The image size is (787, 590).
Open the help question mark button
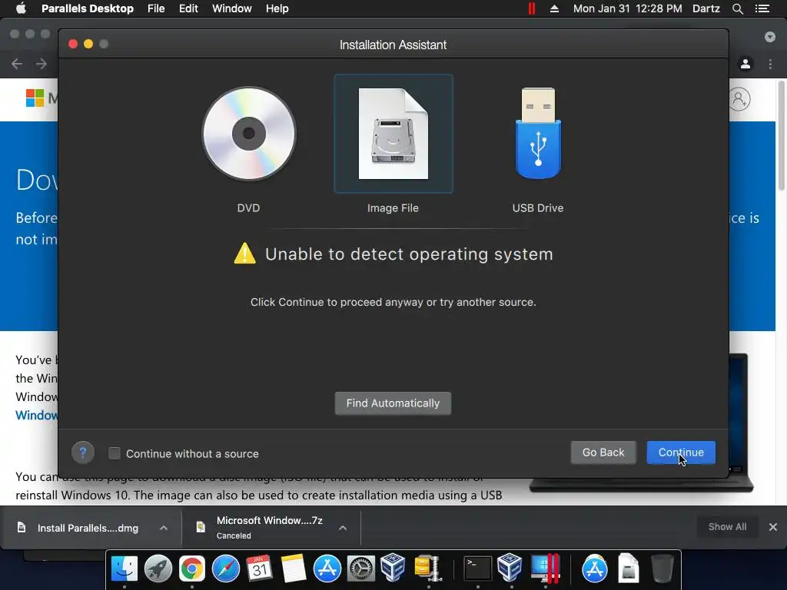tap(83, 453)
